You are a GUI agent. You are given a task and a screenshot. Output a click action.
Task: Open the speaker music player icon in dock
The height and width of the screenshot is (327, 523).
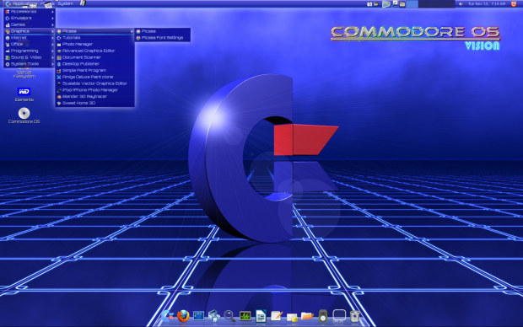(323, 316)
